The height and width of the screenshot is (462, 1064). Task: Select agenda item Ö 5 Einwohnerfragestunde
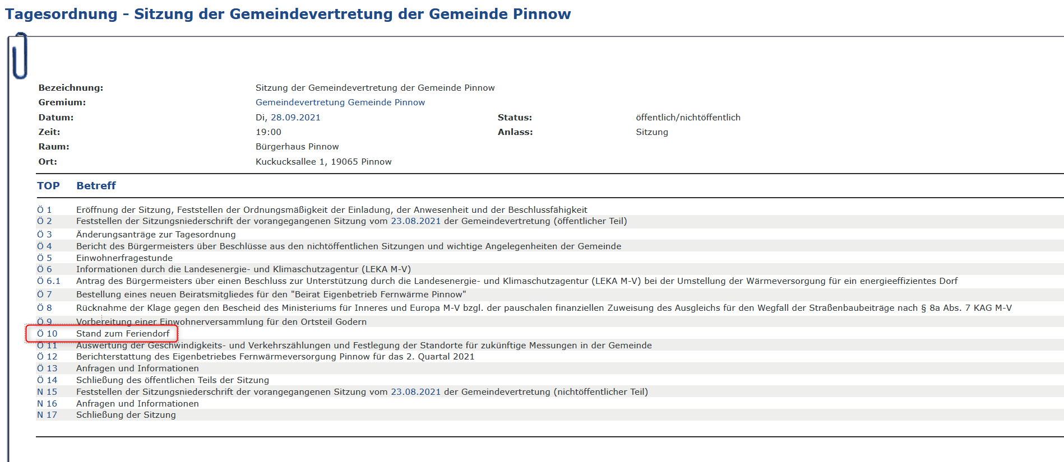44,258
